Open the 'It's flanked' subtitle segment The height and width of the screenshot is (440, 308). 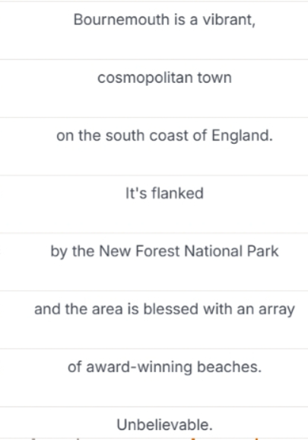[154, 204]
